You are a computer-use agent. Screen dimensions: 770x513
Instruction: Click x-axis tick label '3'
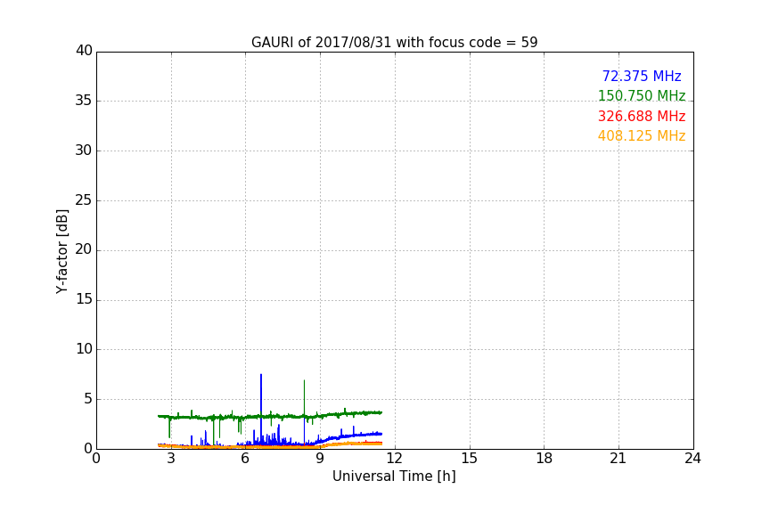pyautogui.click(x=171, y=459)
